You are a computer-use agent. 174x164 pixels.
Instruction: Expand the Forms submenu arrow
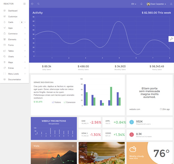pyautogui.click(x=25, y=45)
